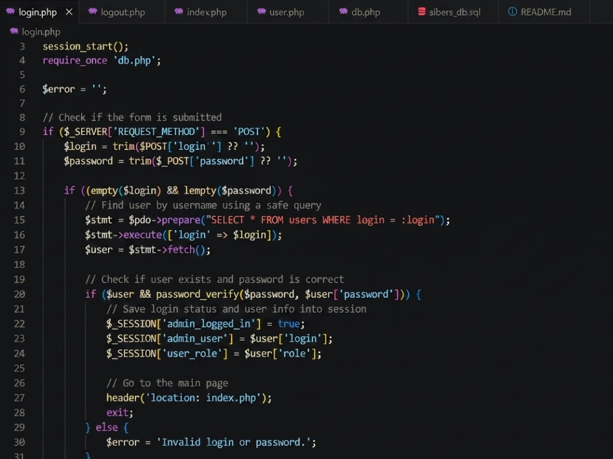Click line number 3 in the gutter

pos(22,47)
